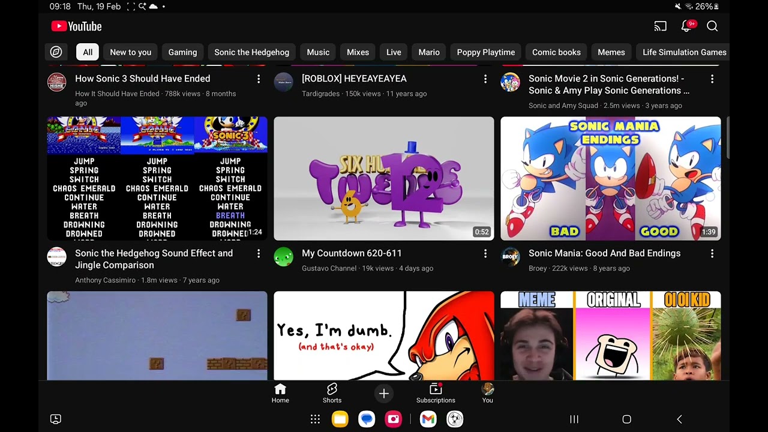The image size is (768, 432).
Task: Tap the Home icon in the bottom navigation
Action: [280, 394]
